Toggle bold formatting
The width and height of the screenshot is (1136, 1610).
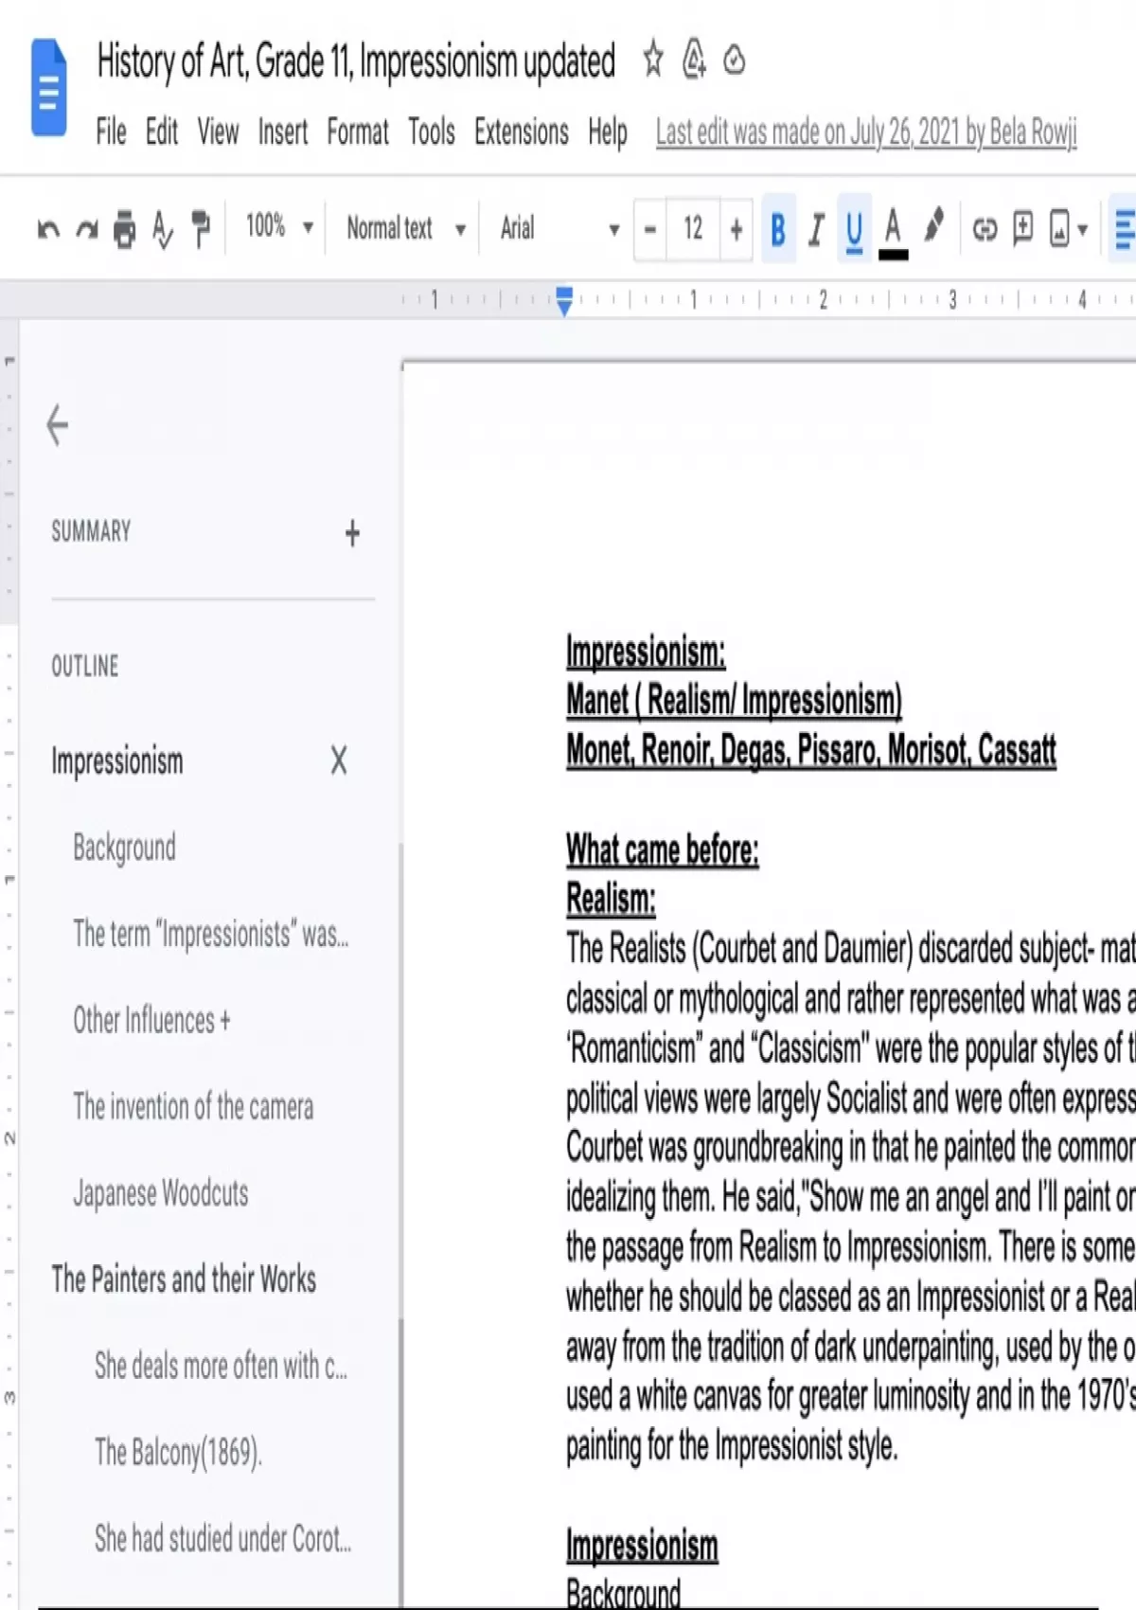tap(778, 229)
